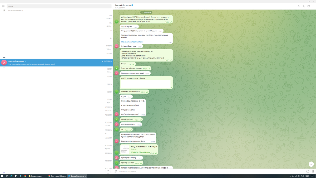The width and height of the screenshot is (316, 178).
Task: Open the three-dot chat options menu
Action: 313,6
